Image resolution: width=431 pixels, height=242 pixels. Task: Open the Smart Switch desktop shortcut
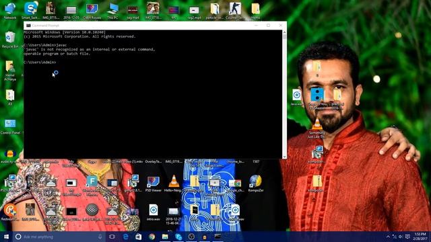[x=30, y=11]
